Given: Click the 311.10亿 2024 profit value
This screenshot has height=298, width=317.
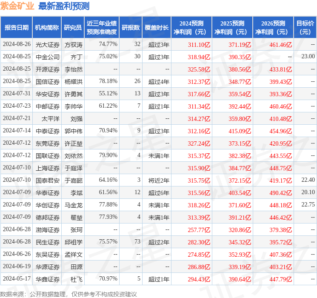Looking at the screenshot, I should pyautogui.click(x=199, y=45).
